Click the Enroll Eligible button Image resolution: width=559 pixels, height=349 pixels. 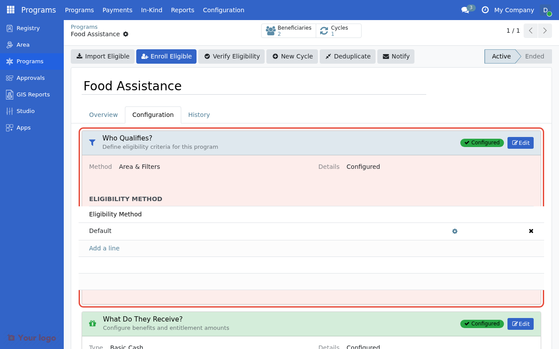[x=166, y=56]
